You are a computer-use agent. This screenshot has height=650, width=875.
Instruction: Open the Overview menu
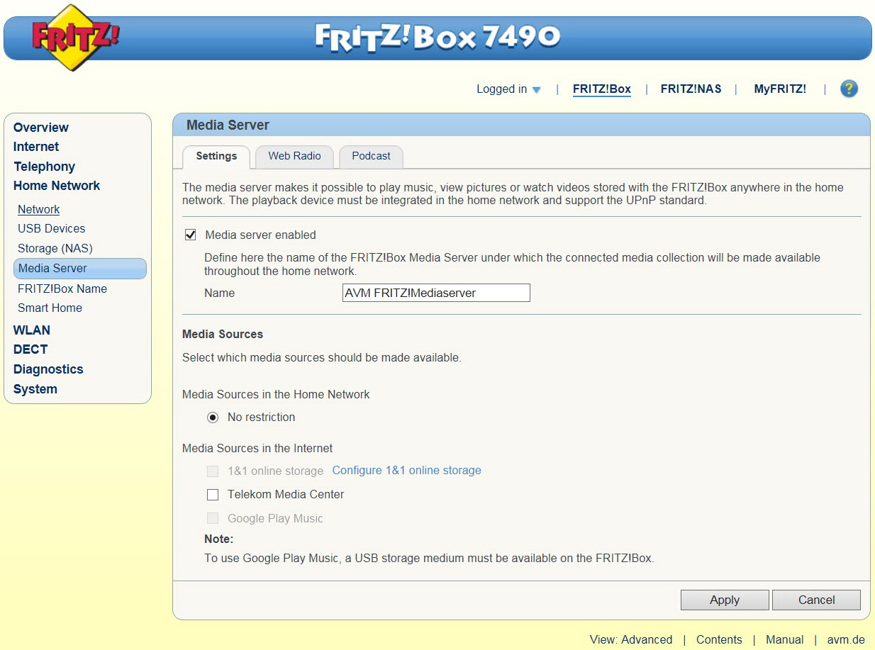[x=41, y=128]
